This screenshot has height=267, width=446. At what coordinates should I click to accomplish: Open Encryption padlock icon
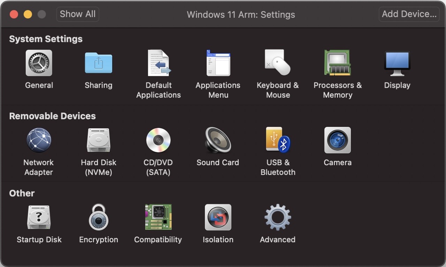99,217
